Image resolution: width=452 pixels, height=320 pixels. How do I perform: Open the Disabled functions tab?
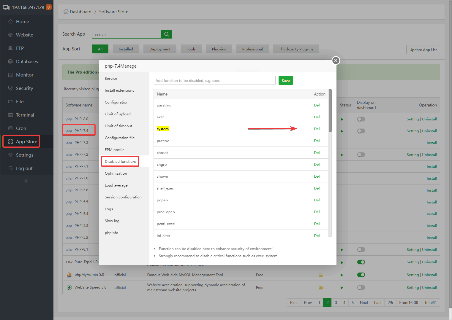coord(121,162)
